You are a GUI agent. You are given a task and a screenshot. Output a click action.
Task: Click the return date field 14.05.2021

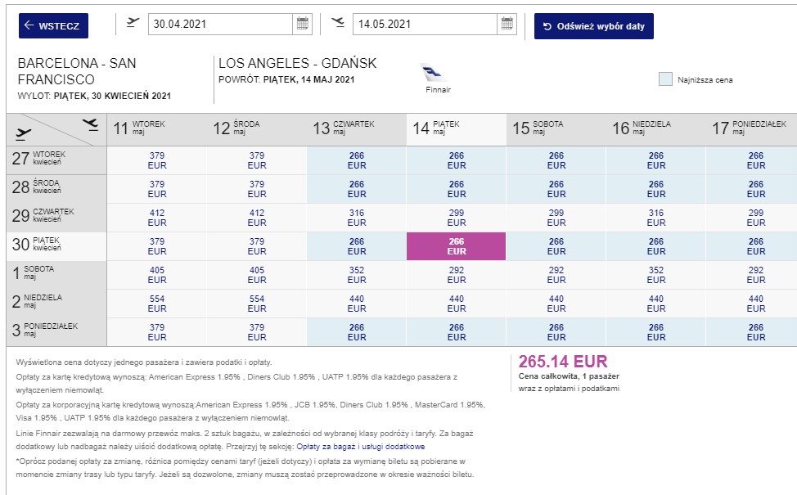(x=425, y=24)
